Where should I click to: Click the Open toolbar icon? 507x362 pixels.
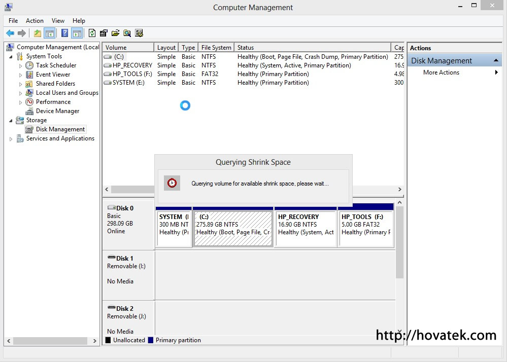point(116,32)
